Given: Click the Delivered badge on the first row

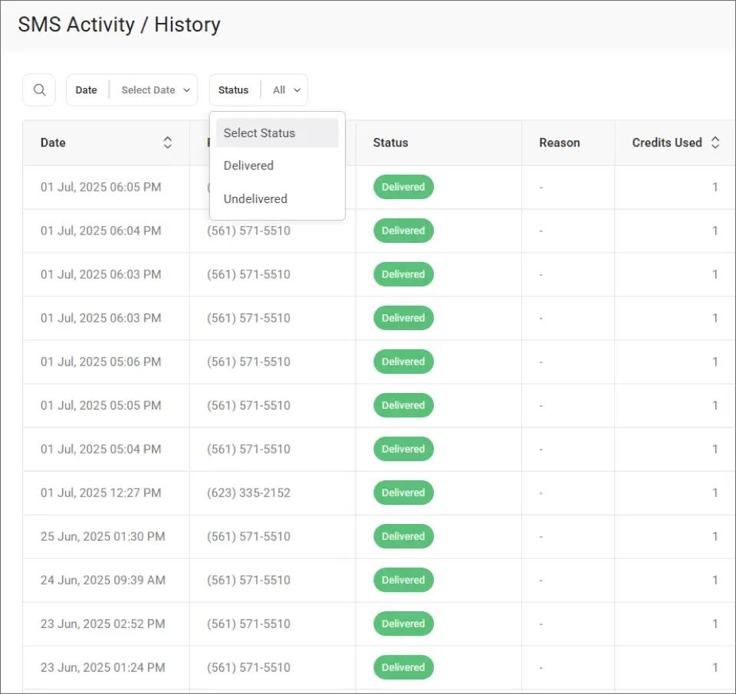Looking at the screenshot, I should pyautogui.click(x=403, y=186).
